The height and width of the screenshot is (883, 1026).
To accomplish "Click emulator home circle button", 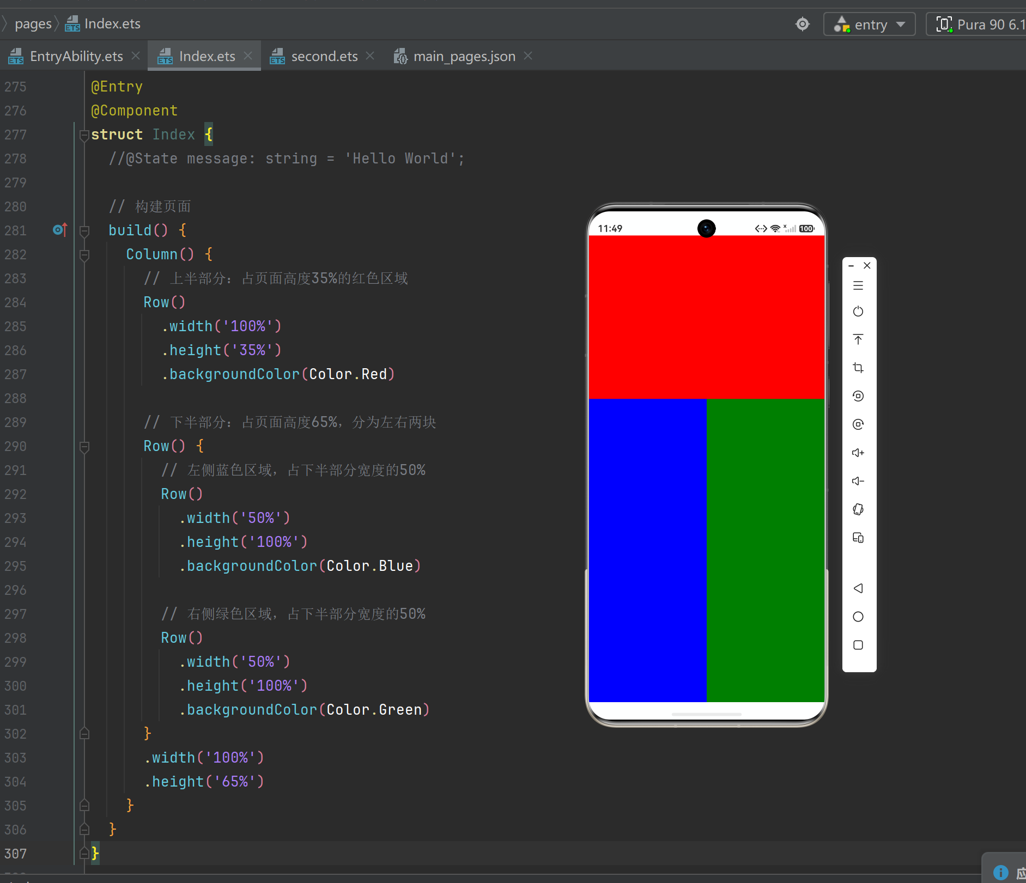I will (x=858, y=617).
